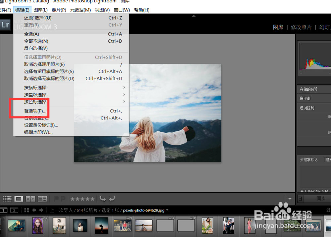Choose 反向选择(V) menu entry
Screen dimensions: 331x237
[x=71, y=48]
